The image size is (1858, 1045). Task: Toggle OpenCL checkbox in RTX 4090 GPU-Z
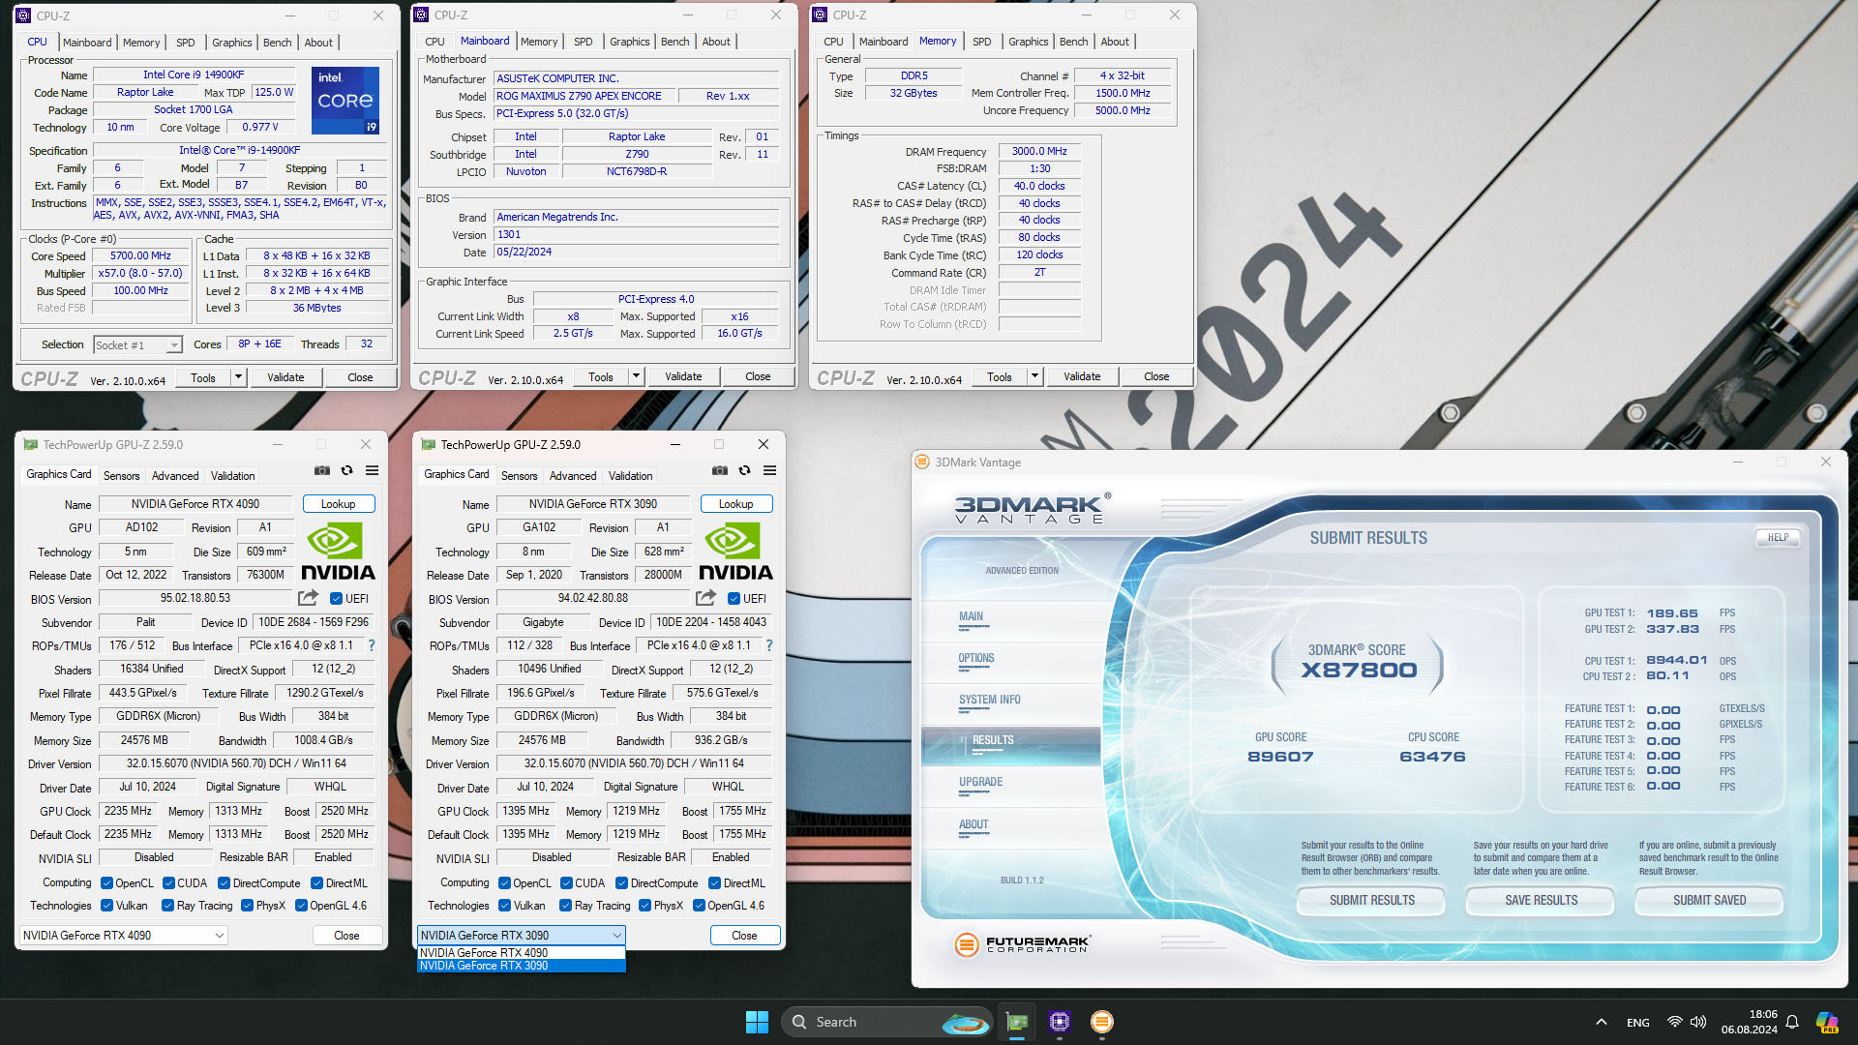click(x=107, y=883)
